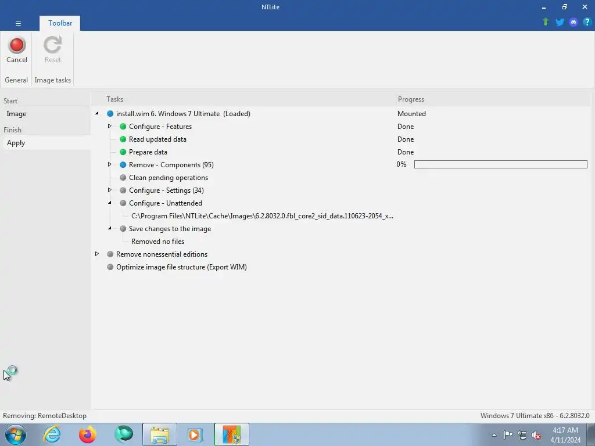This screenshot has width=595, height=446.
Task: Click the Reset arrow icon
Action: (x=52, y=45)
